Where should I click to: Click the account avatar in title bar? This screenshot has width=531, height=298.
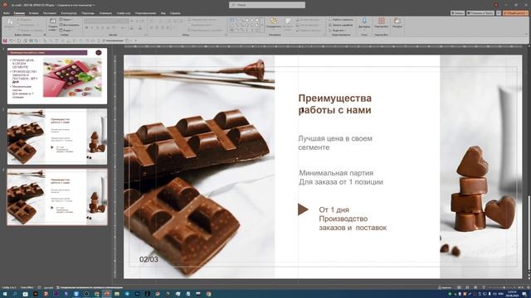click(496, 5)
